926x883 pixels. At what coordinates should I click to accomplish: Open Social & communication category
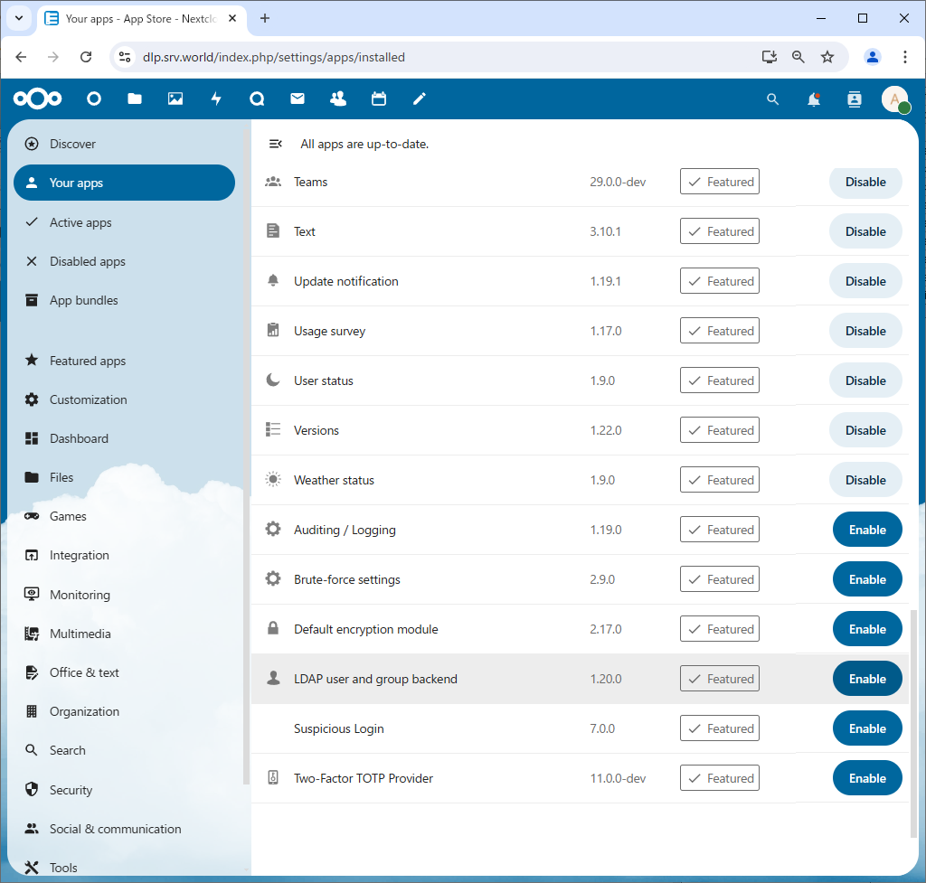[x=125, y=829]
